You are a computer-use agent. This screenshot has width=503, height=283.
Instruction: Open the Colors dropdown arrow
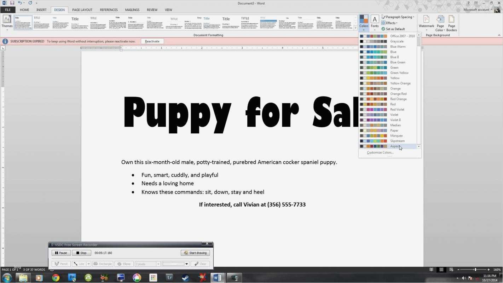[364, 30]
